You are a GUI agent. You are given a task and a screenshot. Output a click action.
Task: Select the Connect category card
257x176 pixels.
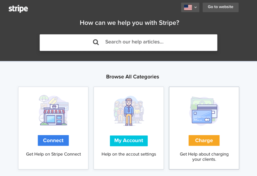click(53, 128)
